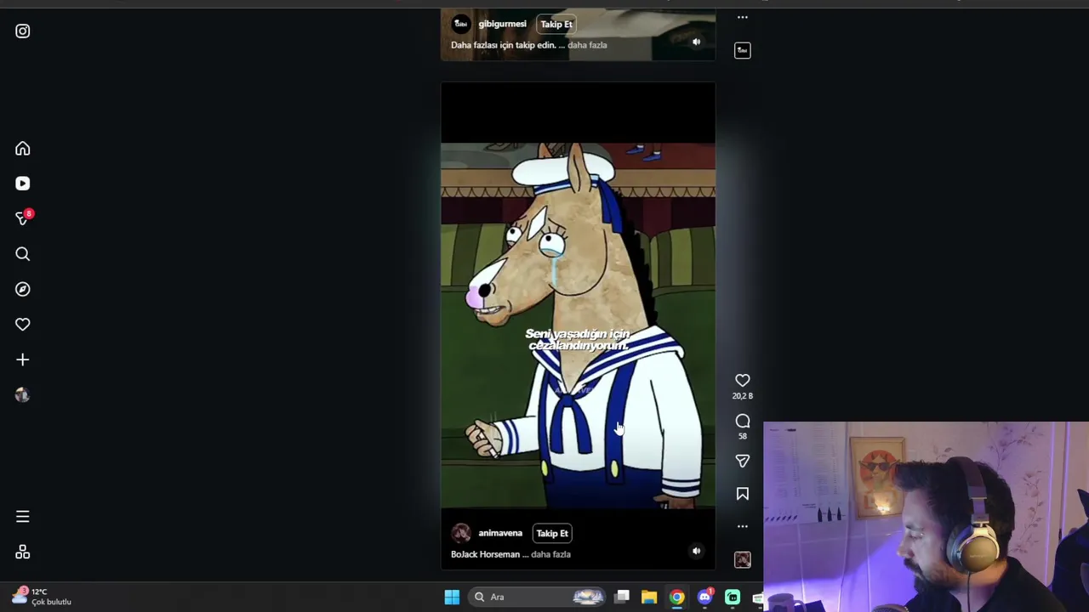Open File Explorer from taskbar
The image size is (1089, 612).
649,597
